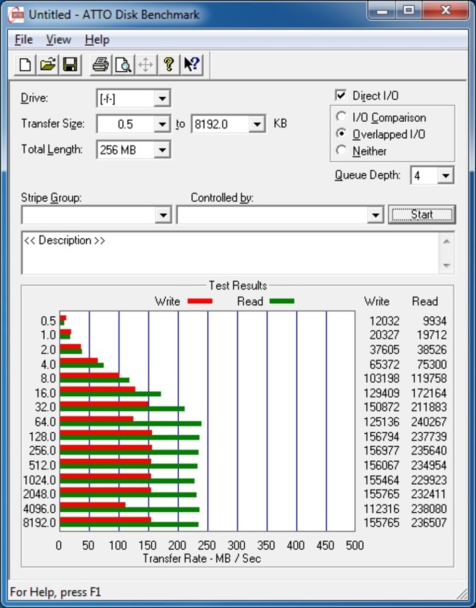Click the Read column header in results
This screenshot has height=608, width=476.
[x=425, y=301]
